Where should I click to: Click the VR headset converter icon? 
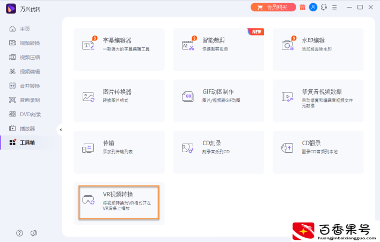coord(89,200)
